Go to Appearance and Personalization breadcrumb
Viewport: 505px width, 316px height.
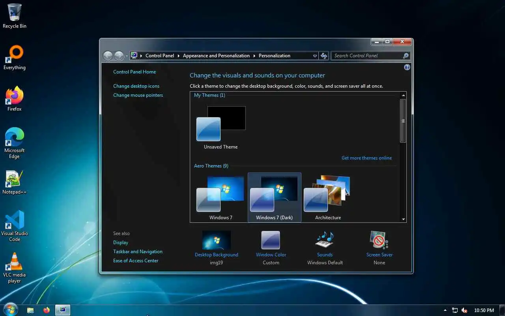(x=216, y=56)
